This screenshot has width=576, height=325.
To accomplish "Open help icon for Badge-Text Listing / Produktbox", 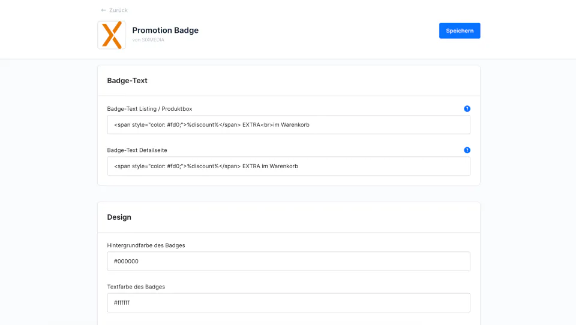I will pos(467,109).
